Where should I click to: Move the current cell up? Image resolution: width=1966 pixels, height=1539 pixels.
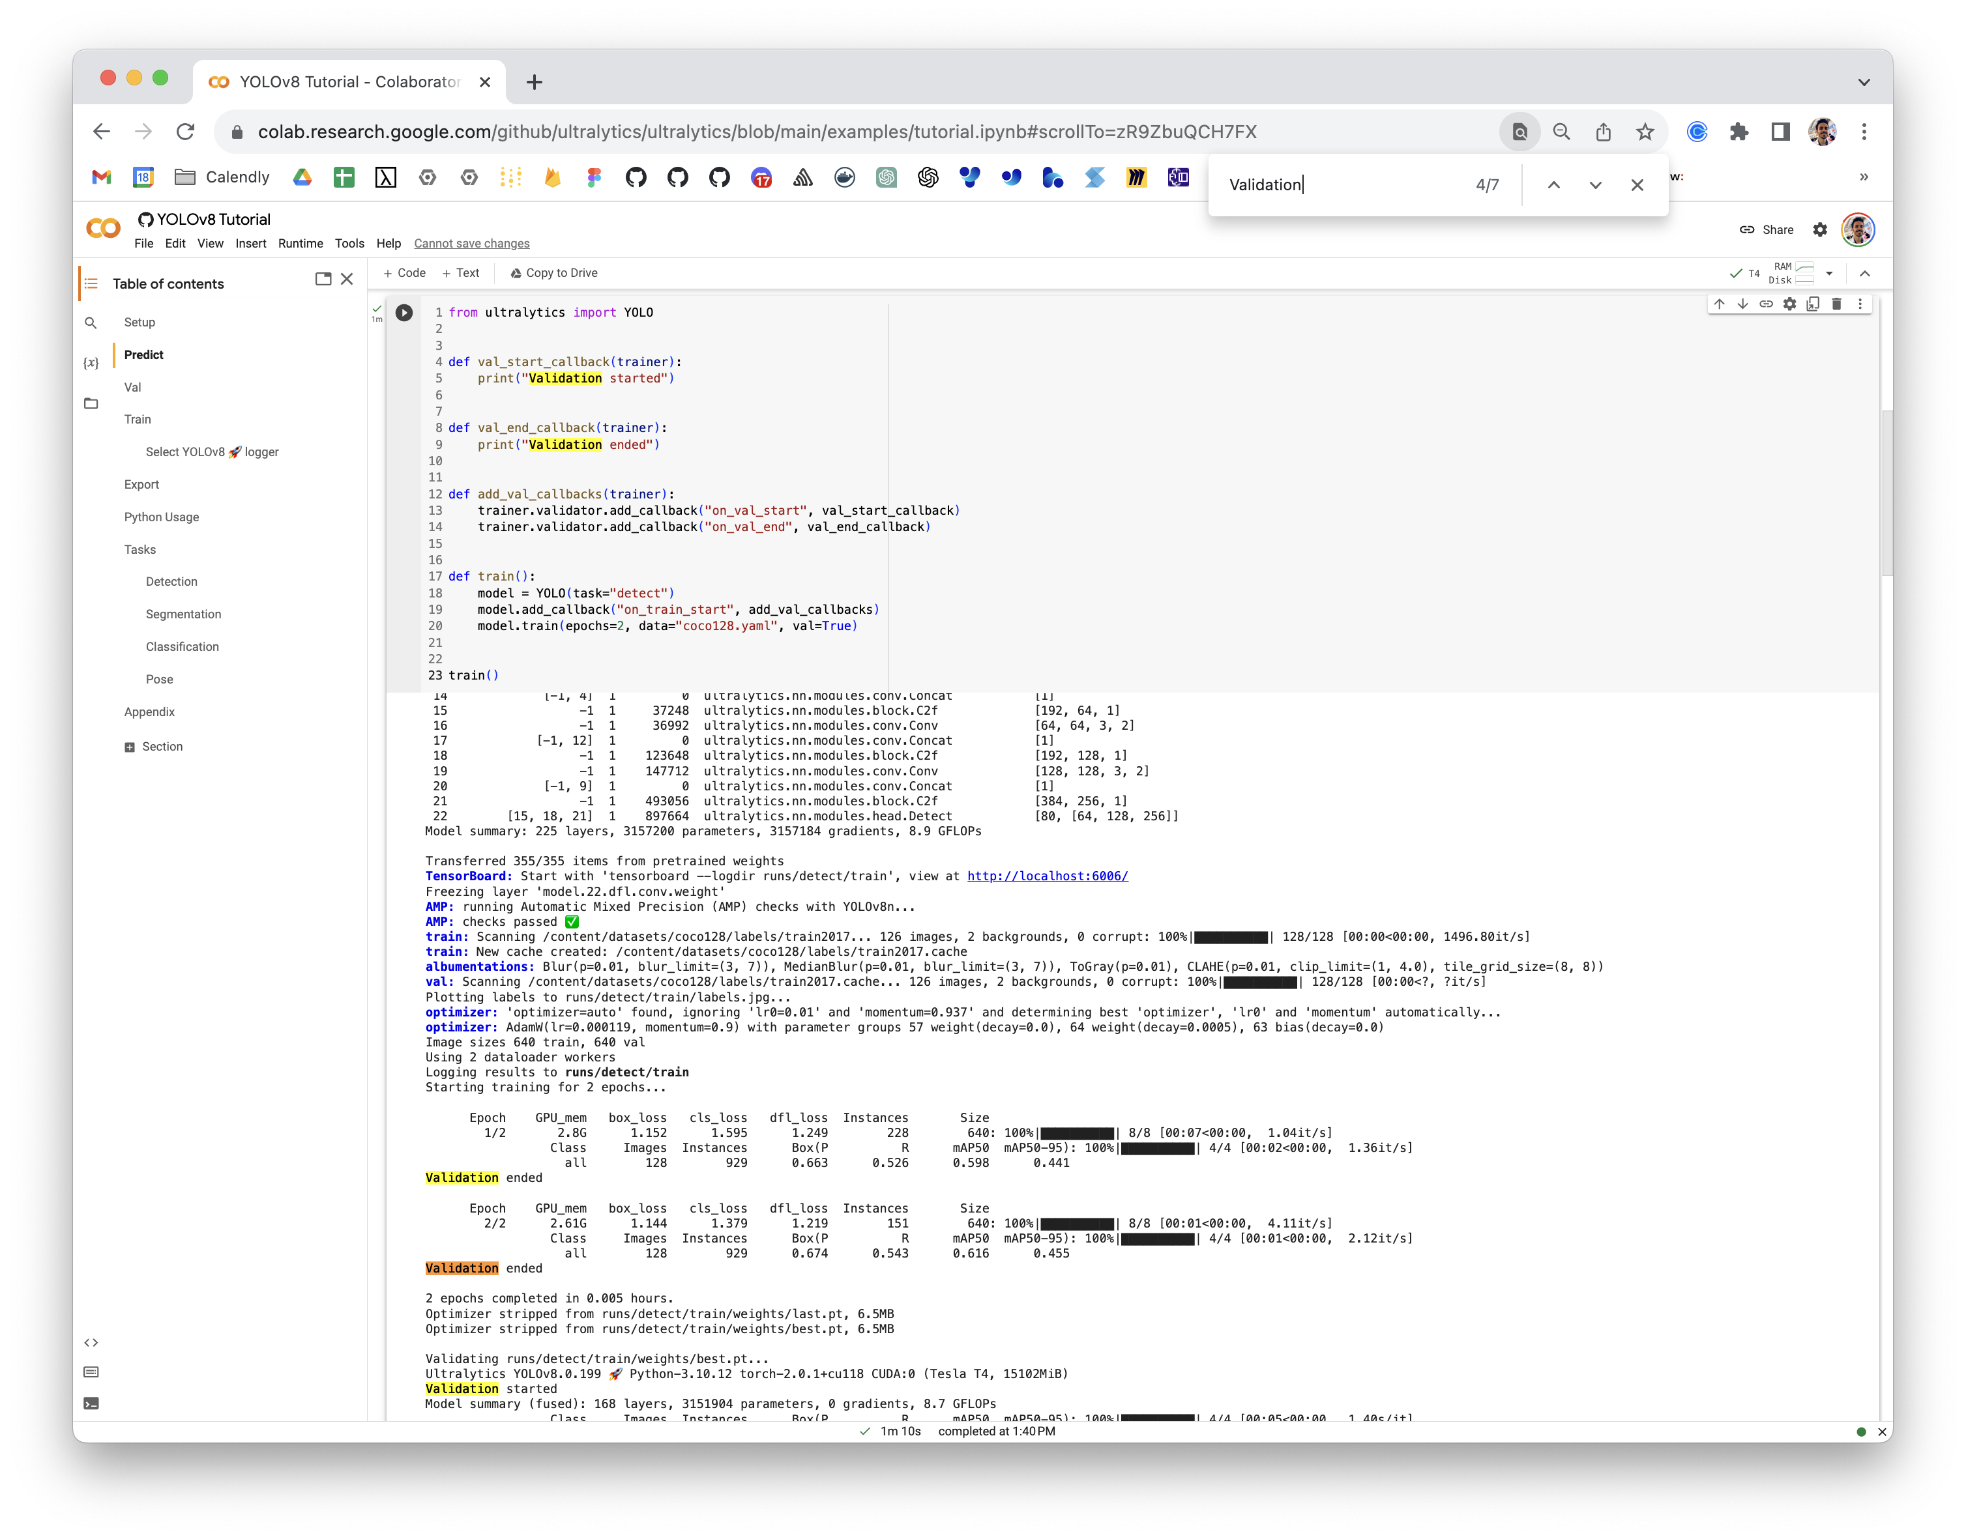(x=1718, y=304)
